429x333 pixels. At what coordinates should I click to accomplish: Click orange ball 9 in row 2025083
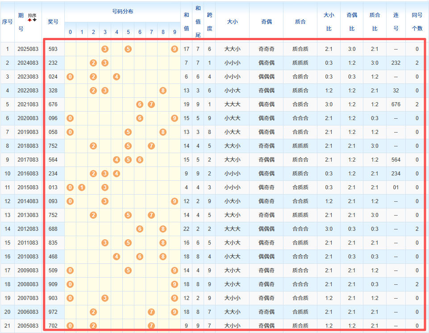pyautogui.click(x=175, y=49)
